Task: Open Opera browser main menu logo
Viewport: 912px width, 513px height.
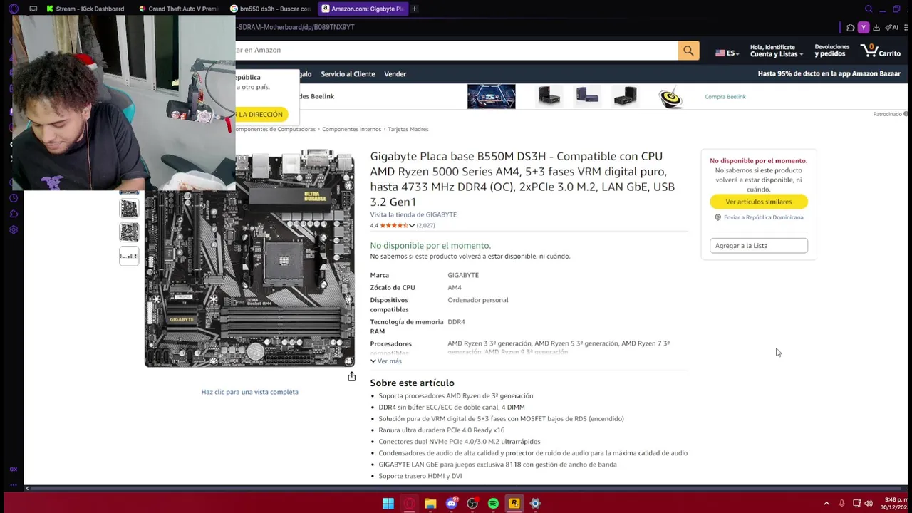Action: [13, 9]
